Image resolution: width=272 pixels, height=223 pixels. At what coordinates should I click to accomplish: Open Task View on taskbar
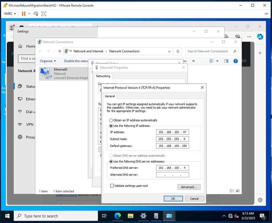click(x=104, y=216)
